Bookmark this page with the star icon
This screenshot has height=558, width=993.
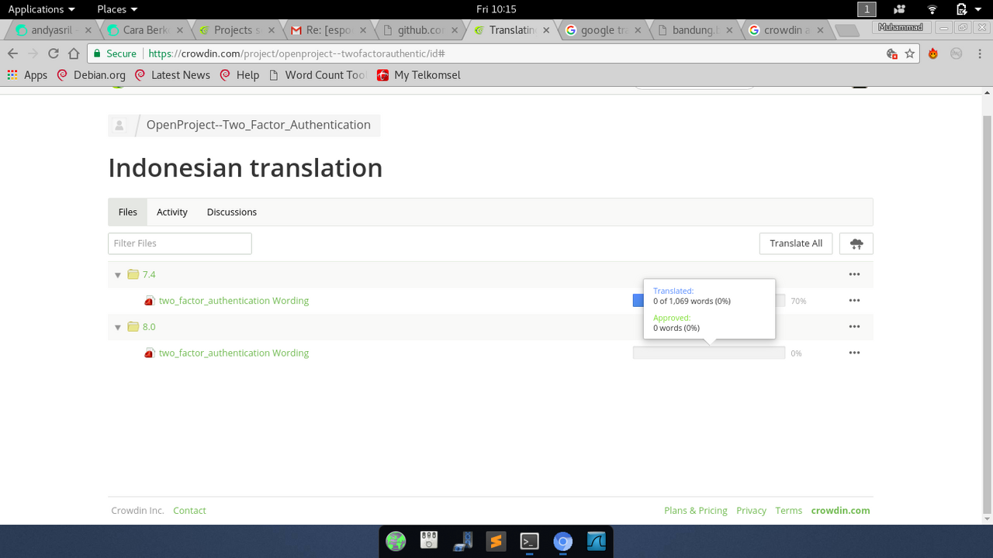tap(910, 53)
